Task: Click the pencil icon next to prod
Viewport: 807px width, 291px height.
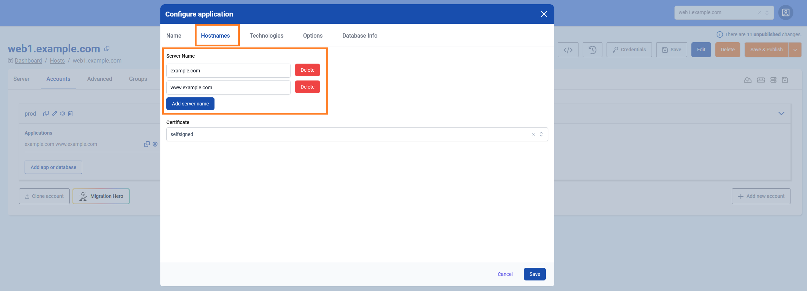Action: (54, 114)
